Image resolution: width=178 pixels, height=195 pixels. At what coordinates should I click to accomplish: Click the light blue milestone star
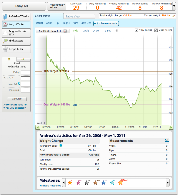coord(112,182)
